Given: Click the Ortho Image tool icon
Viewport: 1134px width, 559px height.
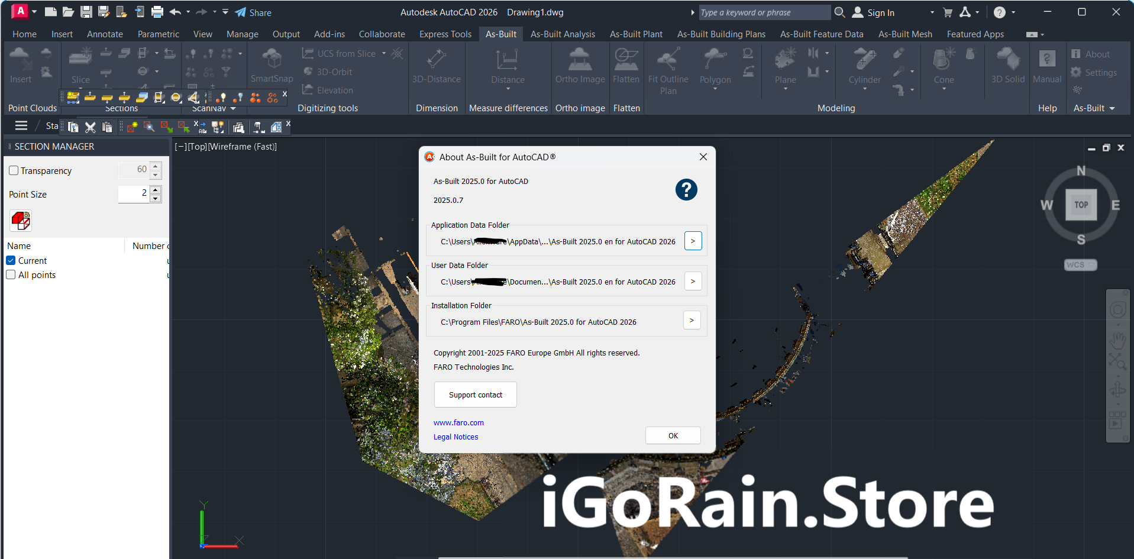Looking at the screenshot, I should [x=580, y=61].
